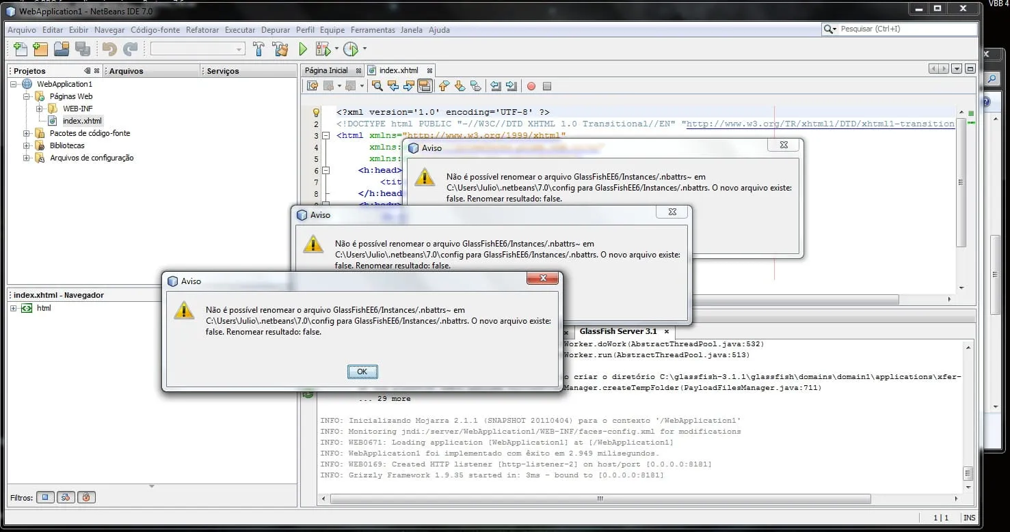Close the rearmost Aviso dialog
The height and width of the screenshot is (532, 1010).
(x=784, y=145)
